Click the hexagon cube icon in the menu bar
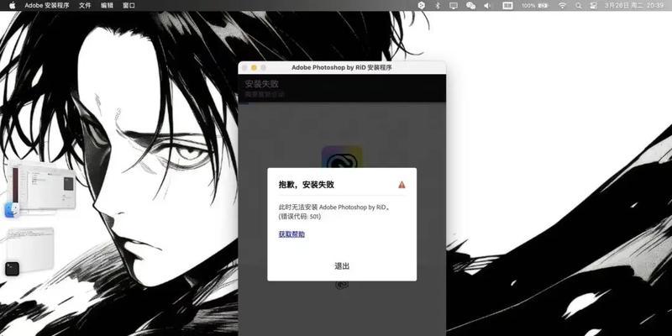Screen dimensions: 672x336 coord(422,6)
